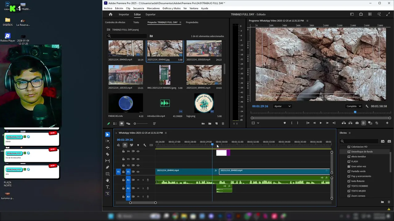The height and width of the screenshot is (221, 394).
Task: Open the Secuencia menu
Action: (138, 8)
